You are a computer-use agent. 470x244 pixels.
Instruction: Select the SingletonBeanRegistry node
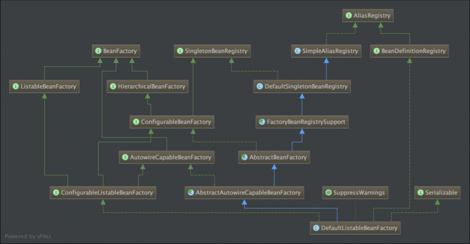pyautogui.click(x=212, y=51)
